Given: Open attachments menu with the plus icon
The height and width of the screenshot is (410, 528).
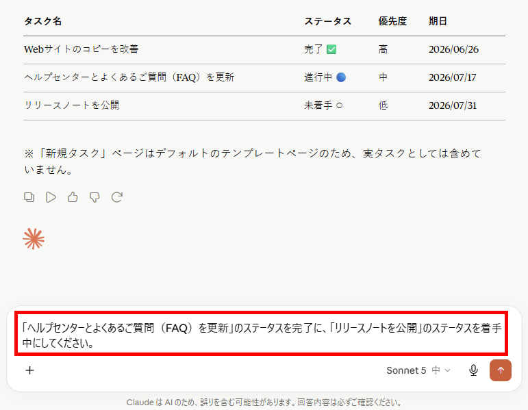Looking at the screenshot, I should (x=30, y=370).
